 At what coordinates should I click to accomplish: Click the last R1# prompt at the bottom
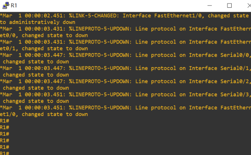tap(4, 153)
